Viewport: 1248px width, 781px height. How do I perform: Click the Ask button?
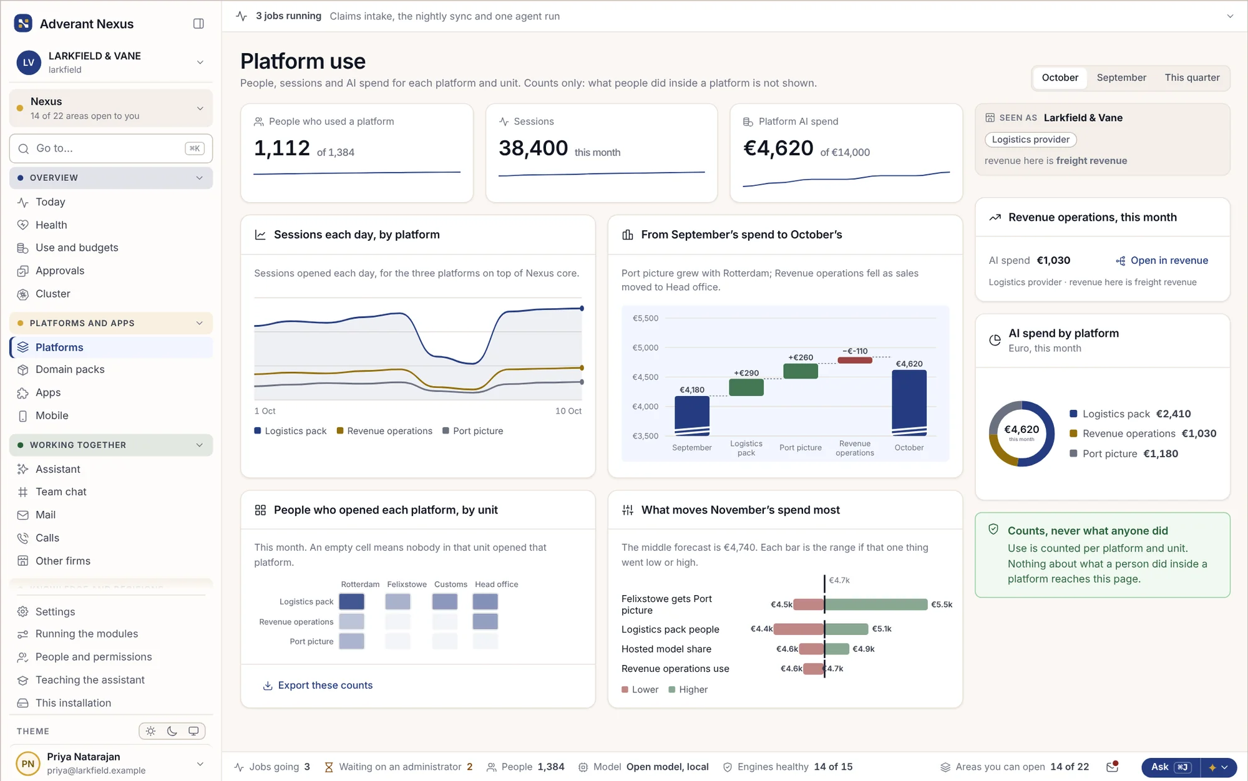(x=1171, y=767)
